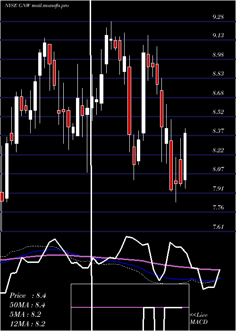Click the MACD indicator box below the chart

pyautogui.click(x=130, y=307)
